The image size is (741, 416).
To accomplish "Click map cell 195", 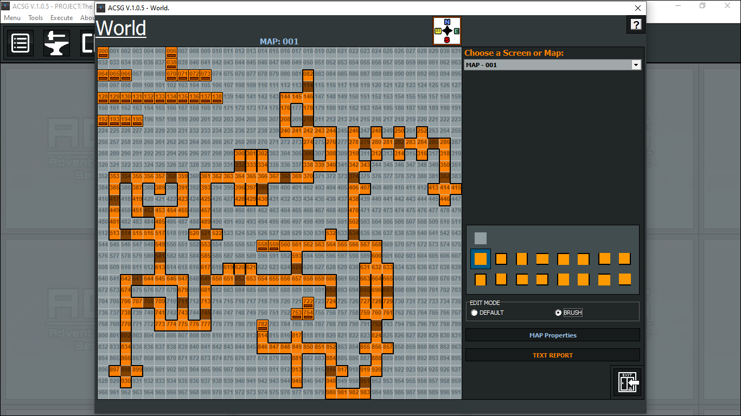I will click(137, 121).
